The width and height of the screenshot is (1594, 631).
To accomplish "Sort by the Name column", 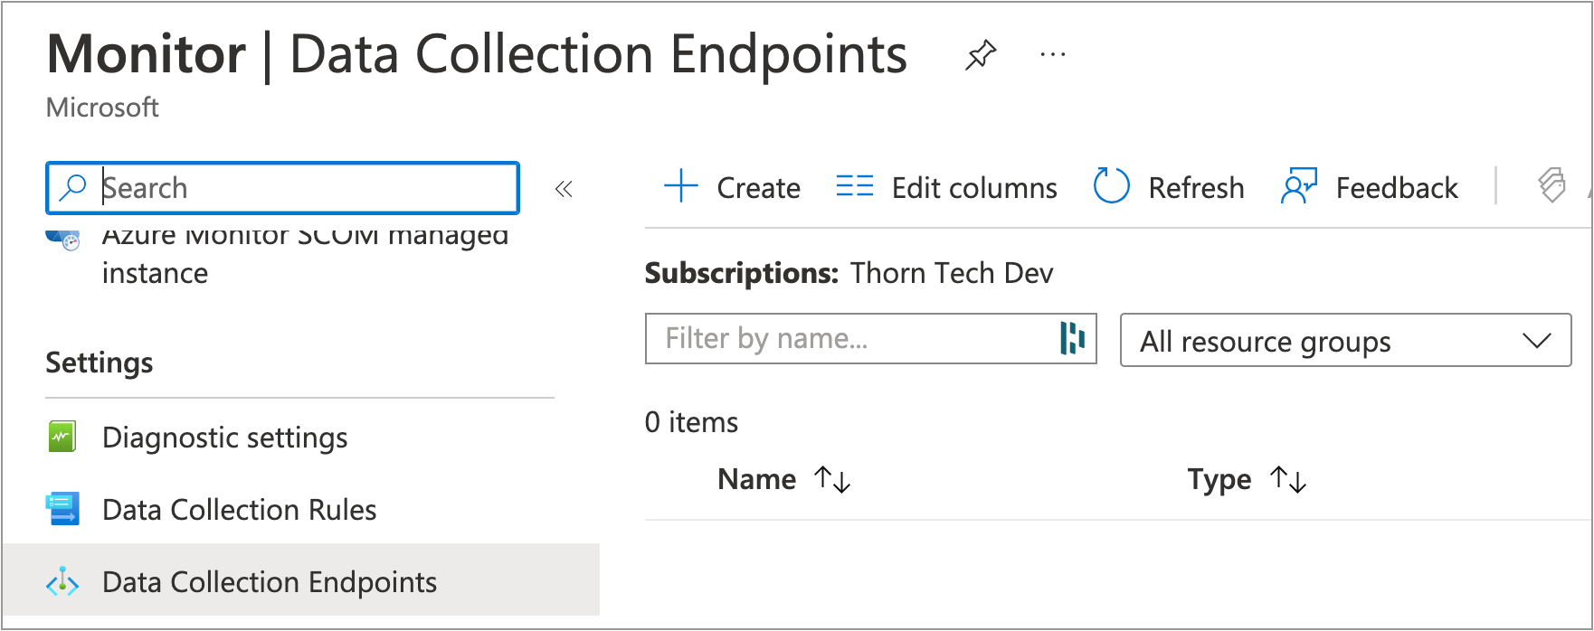I will (756, 479).
